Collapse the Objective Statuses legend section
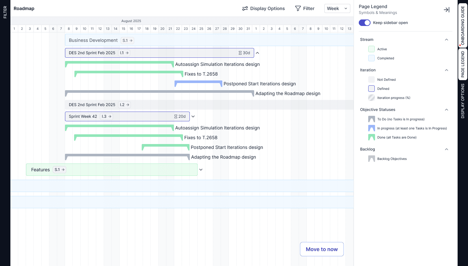 447,110
